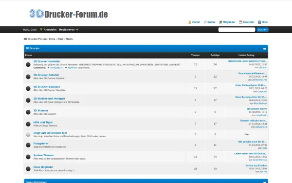Click description Zeigt Eure Besten 3D Ausdrucke
The width and height of the screenshot is (292, 183).
[x=50, y=147]
